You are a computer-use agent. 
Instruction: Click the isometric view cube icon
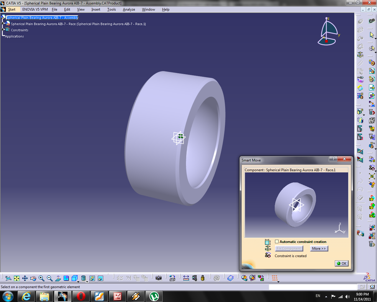tap(74, 278)
